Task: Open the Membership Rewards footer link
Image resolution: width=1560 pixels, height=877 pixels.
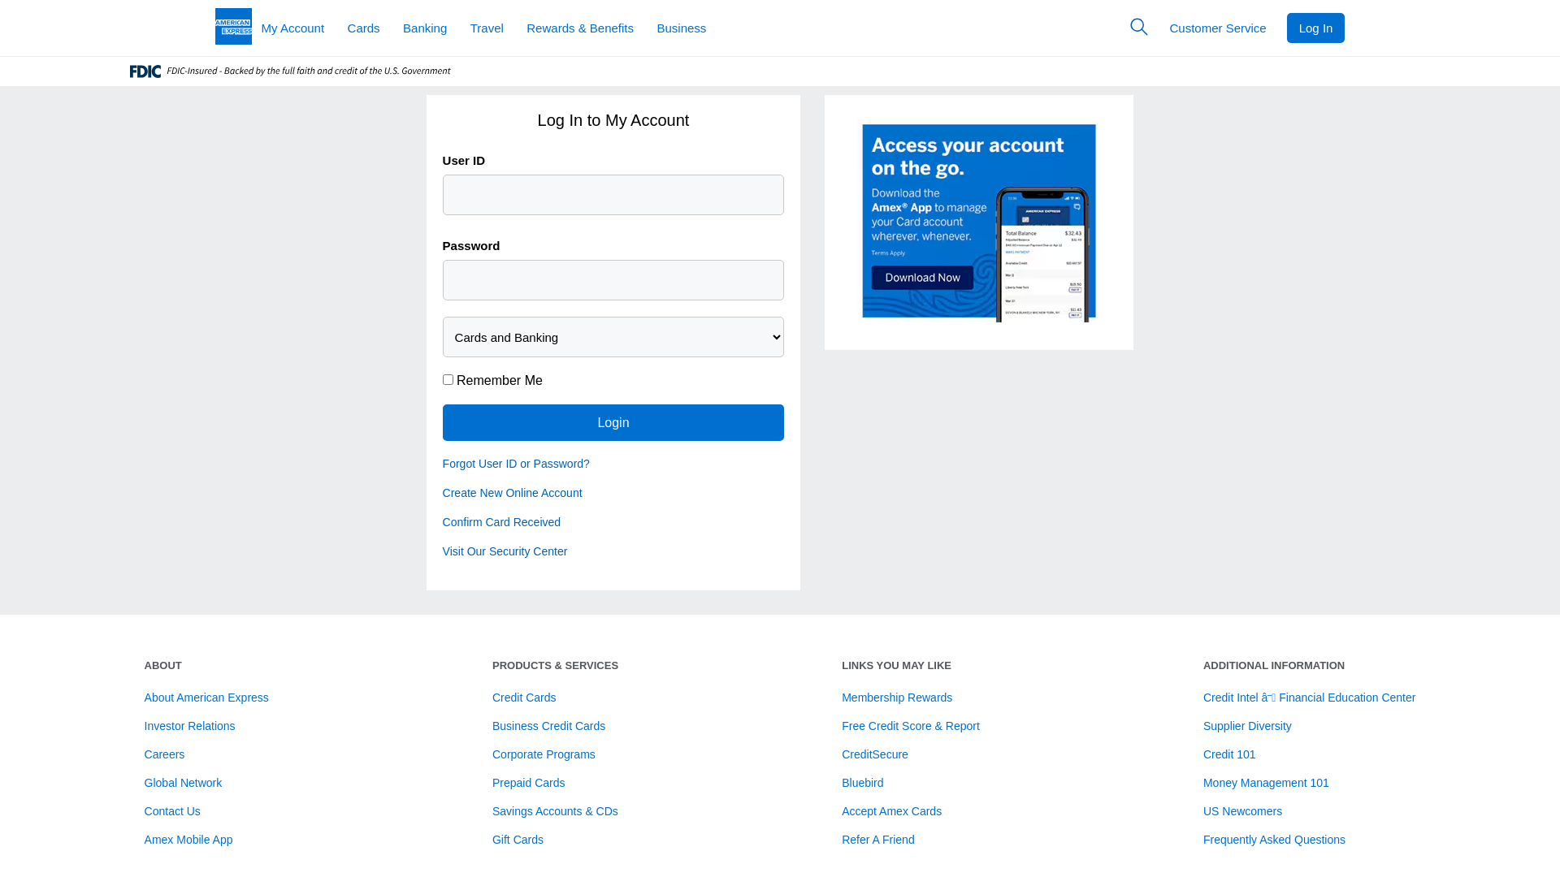Action: point(896,698)
